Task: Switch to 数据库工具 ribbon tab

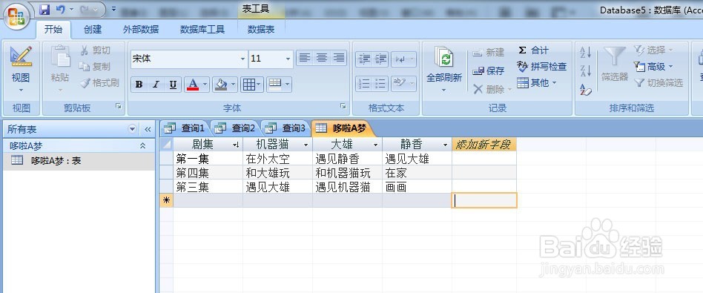Action: coord(202,30)
